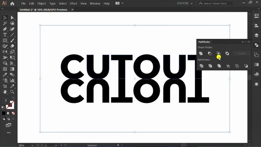This screenshot has height=147, width=261.
Task: Pick the Magic Wand tool
Action: (5, 23)
